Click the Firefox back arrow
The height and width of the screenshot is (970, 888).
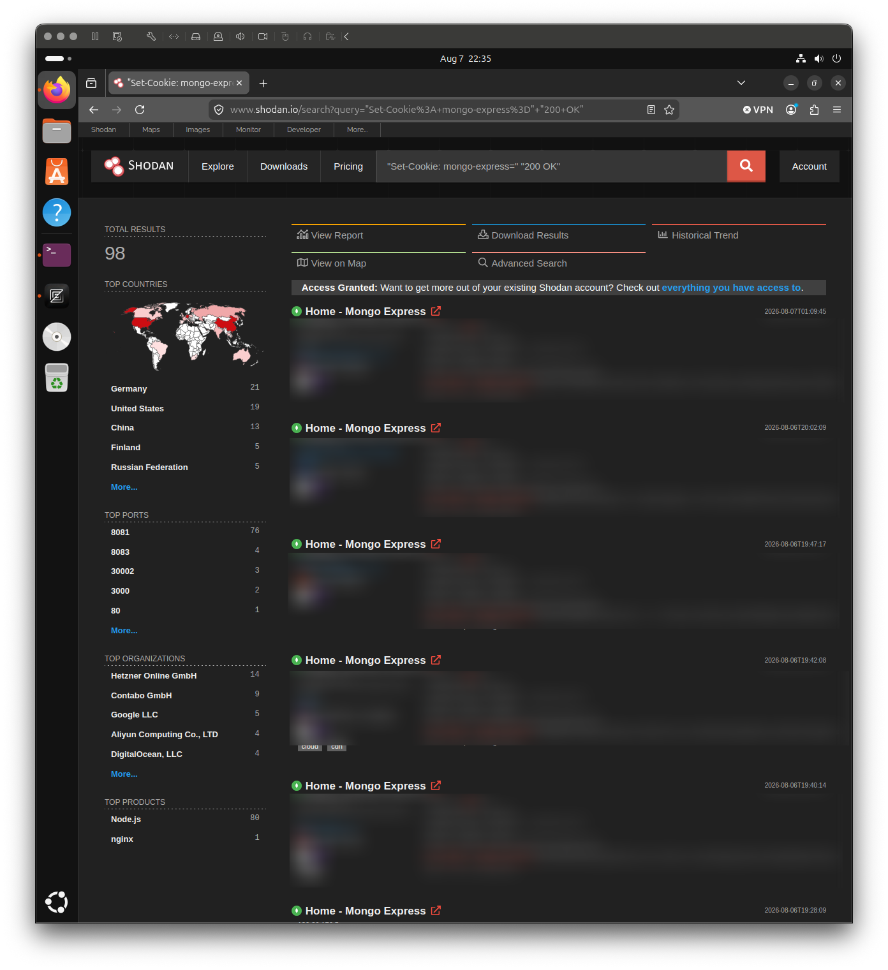tap(94, 110)
